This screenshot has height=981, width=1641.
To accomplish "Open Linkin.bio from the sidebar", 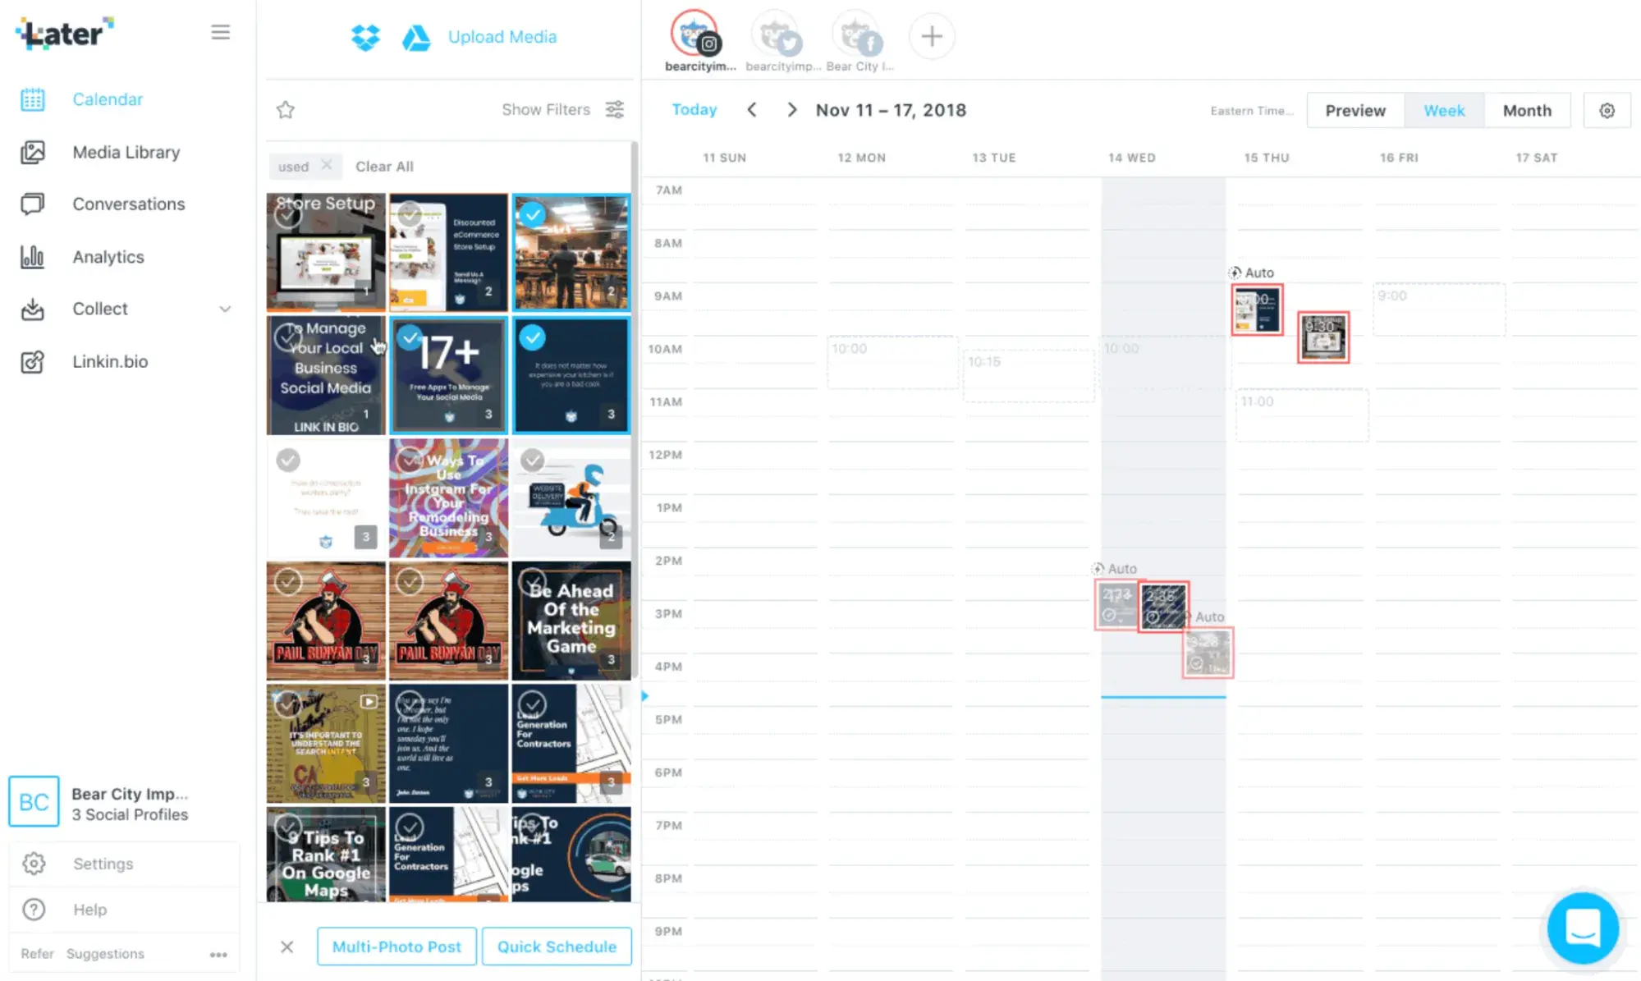I will pos(111,361).
